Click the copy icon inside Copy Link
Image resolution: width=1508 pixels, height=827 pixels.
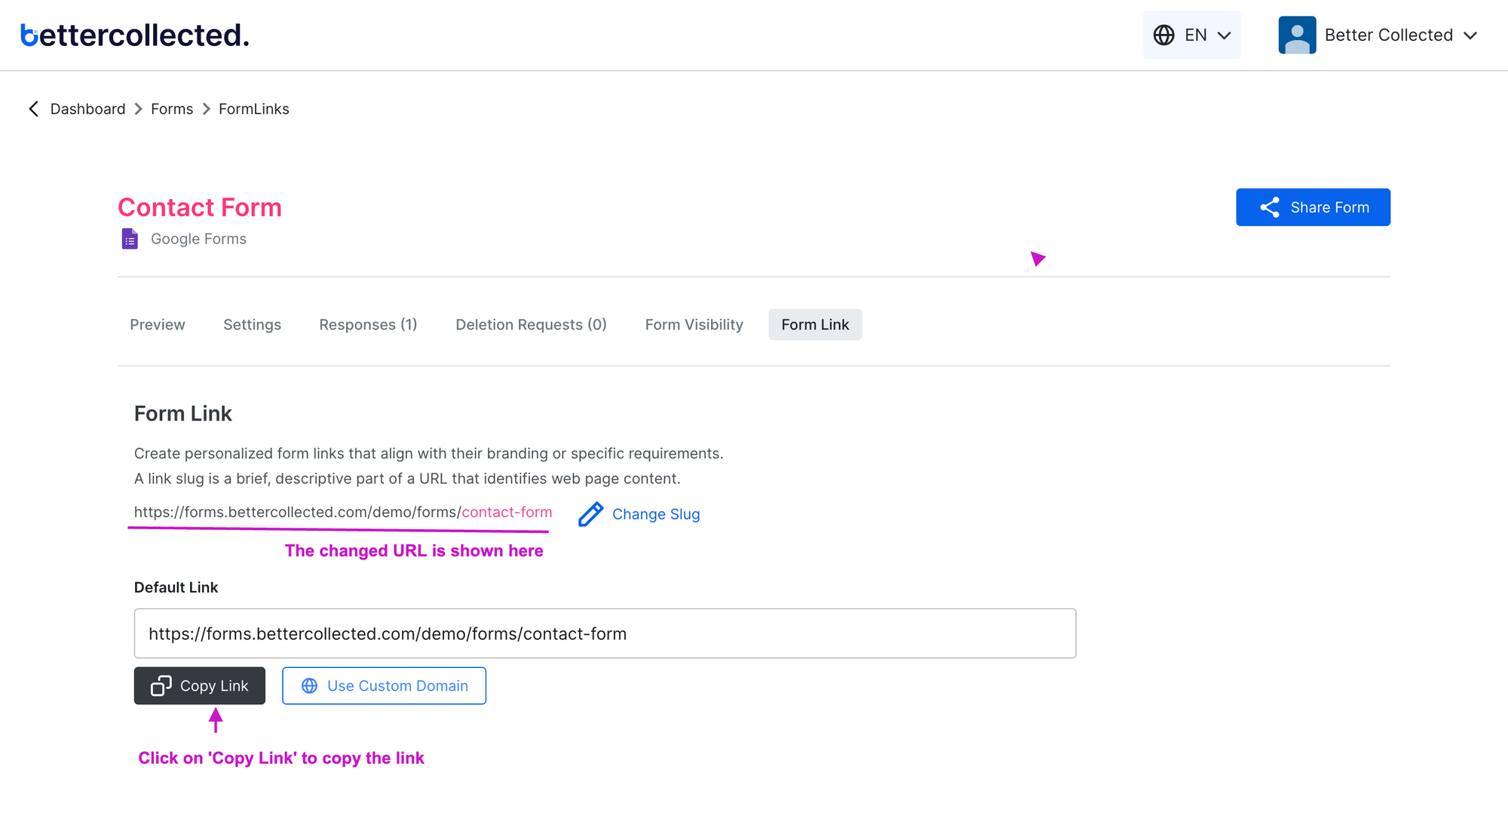(x=161, y=685)
